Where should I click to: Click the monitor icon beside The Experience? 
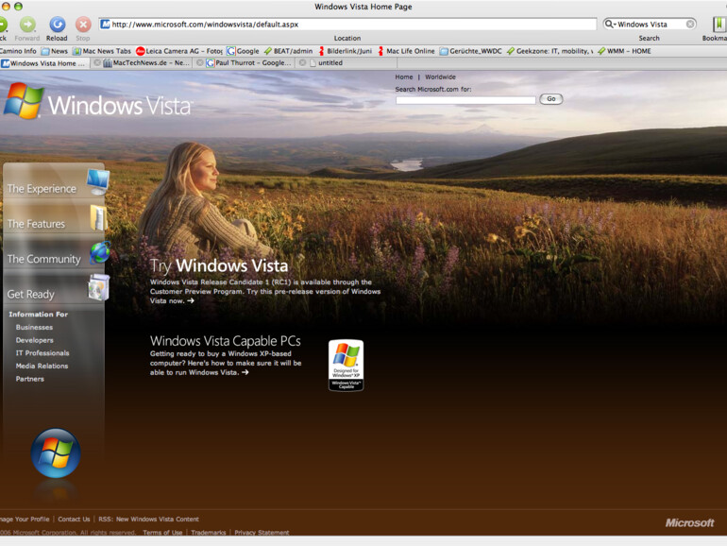pos(98,182)
